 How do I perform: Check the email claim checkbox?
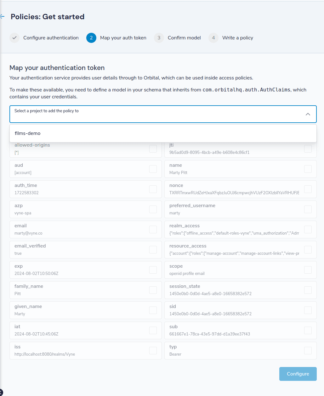click(153, 230)
